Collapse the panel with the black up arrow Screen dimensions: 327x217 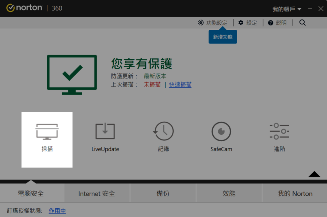coord(314,174)
